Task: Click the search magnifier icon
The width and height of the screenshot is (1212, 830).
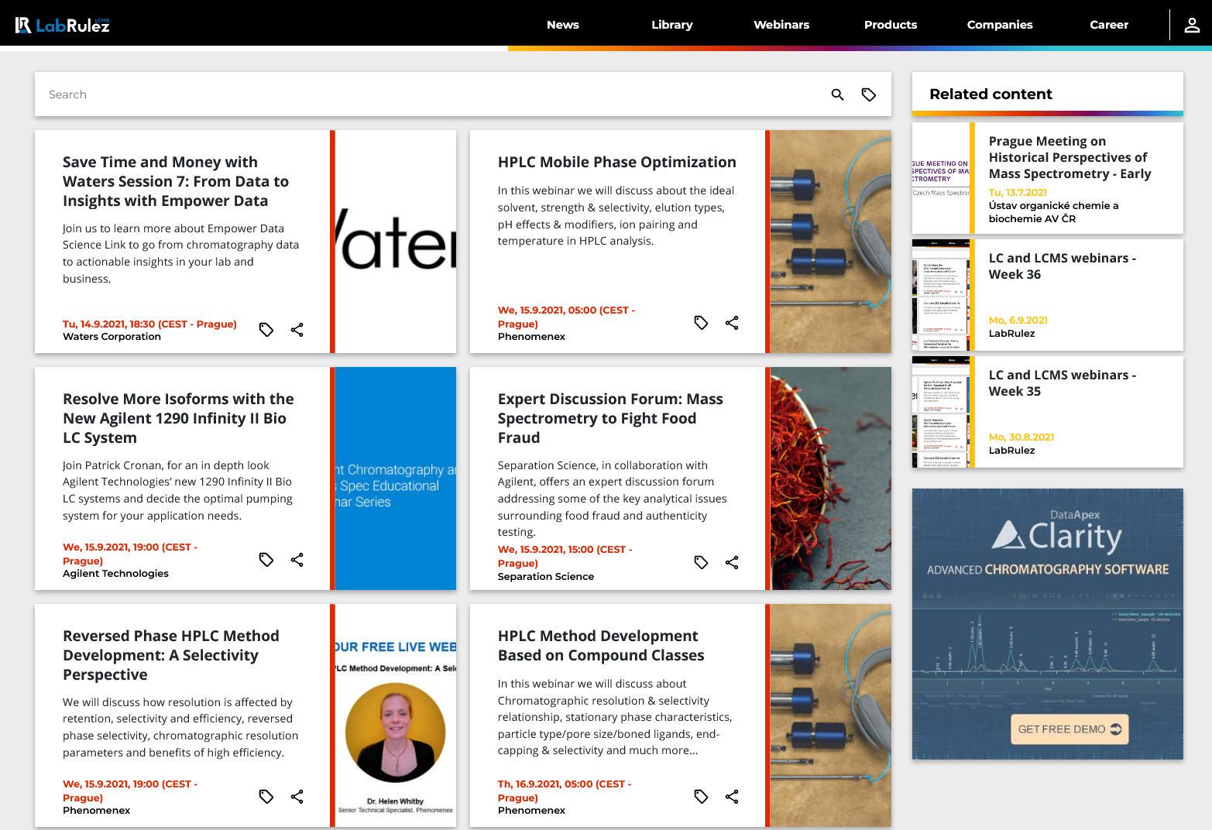Action: [x=837, y=94]
